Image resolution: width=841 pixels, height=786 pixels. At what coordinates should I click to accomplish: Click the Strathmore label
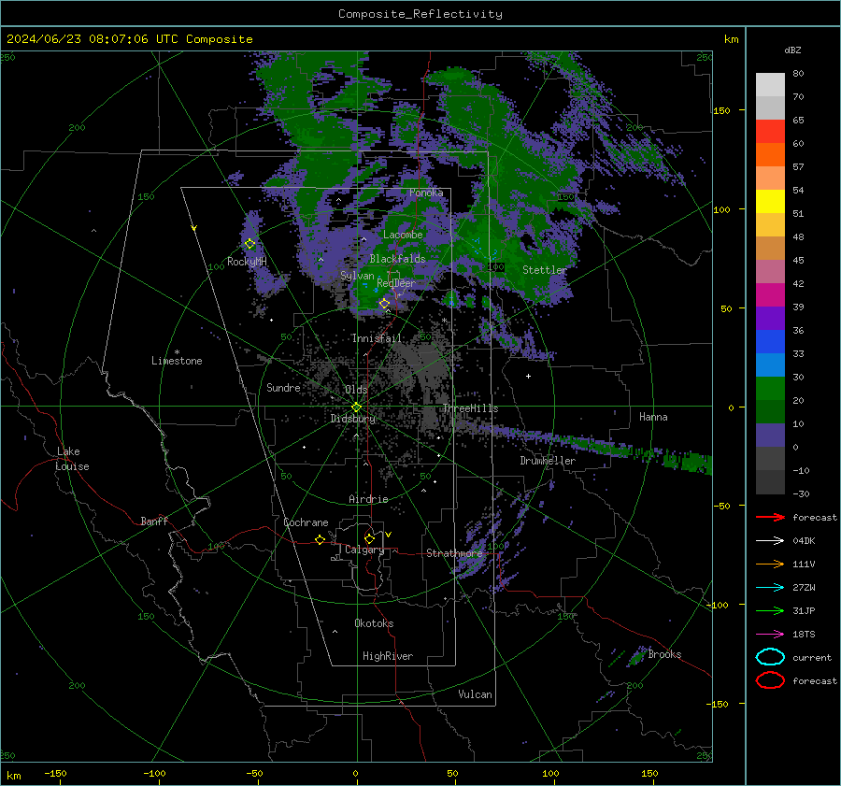tap(454, 553)
